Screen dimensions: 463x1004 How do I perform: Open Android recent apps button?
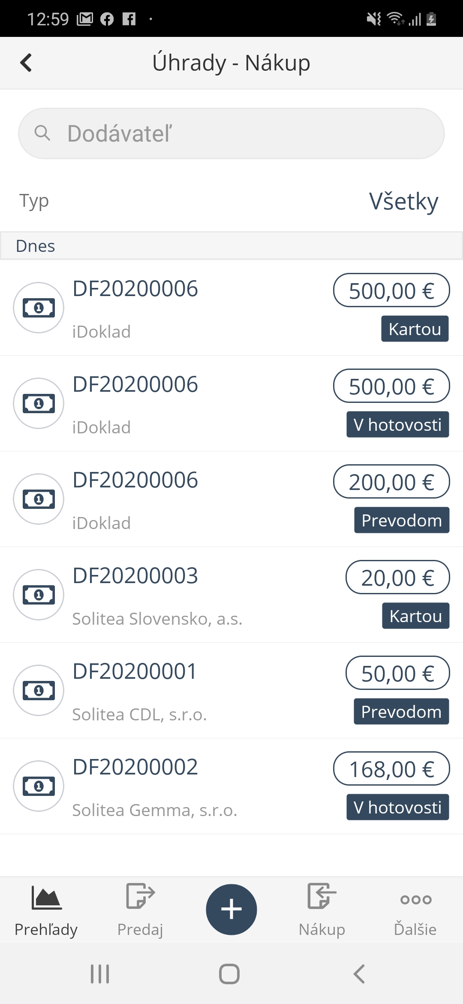[x=100, y=974]
